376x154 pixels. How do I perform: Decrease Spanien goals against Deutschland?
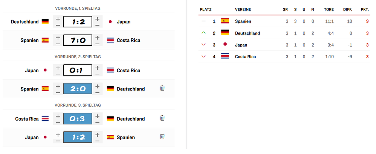coord(58,92)
